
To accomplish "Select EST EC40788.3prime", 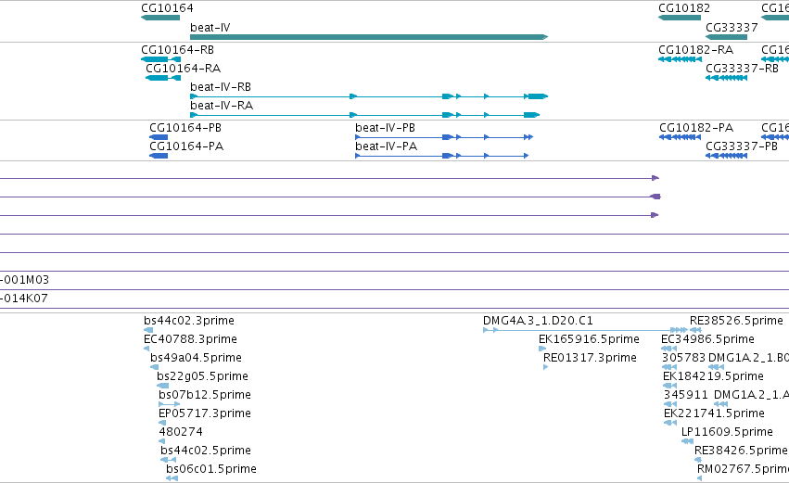I will [x=190, y=339].
